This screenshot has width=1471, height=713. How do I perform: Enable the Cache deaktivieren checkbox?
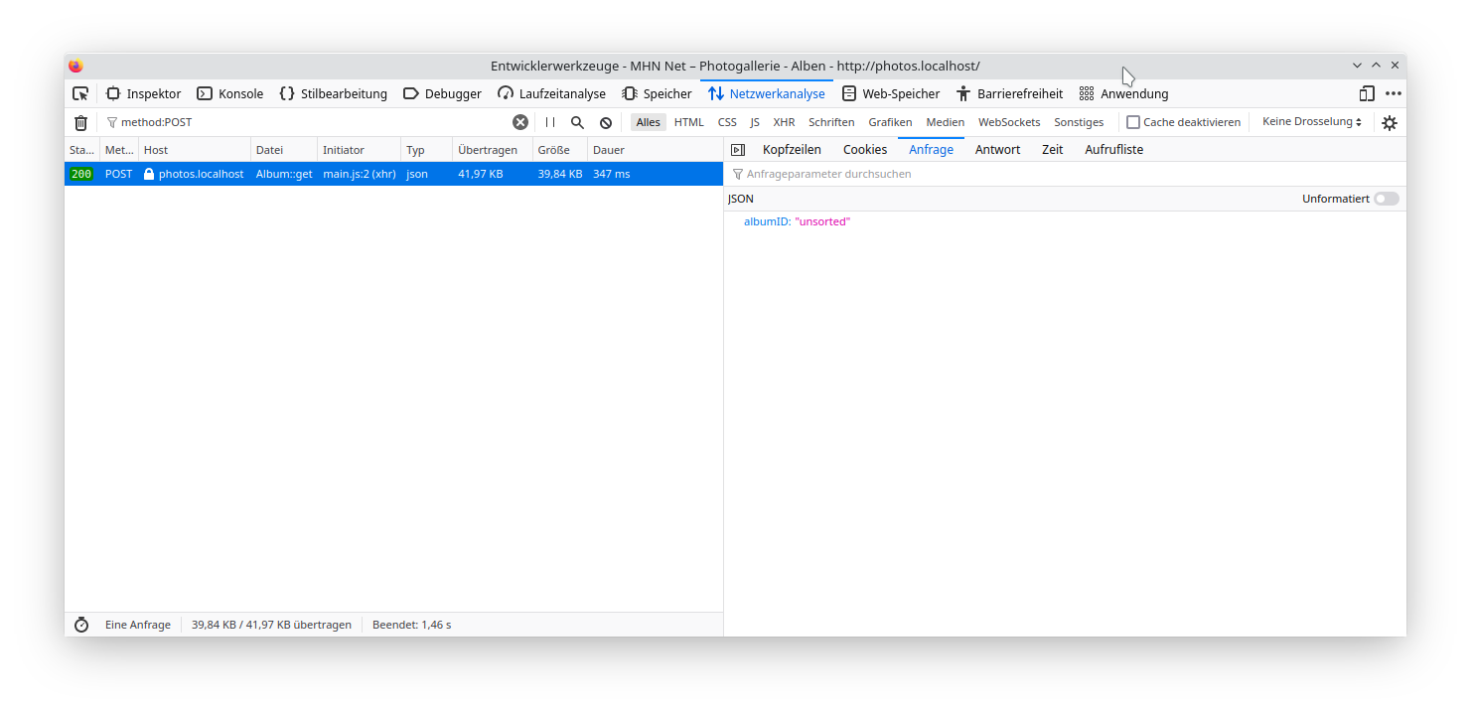click(1133, 121)
